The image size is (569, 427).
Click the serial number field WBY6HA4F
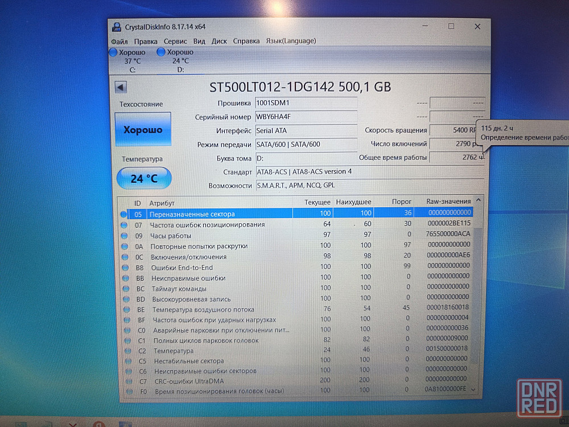point(306,117)
